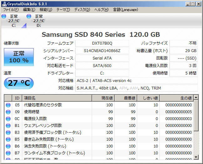Select row 書き込み失敗回数 (トータル)
The height and width of the screenshot is (164, 203).
pos(99,139)
